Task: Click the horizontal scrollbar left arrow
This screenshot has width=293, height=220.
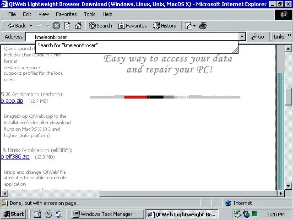Action: pos(5,193)
